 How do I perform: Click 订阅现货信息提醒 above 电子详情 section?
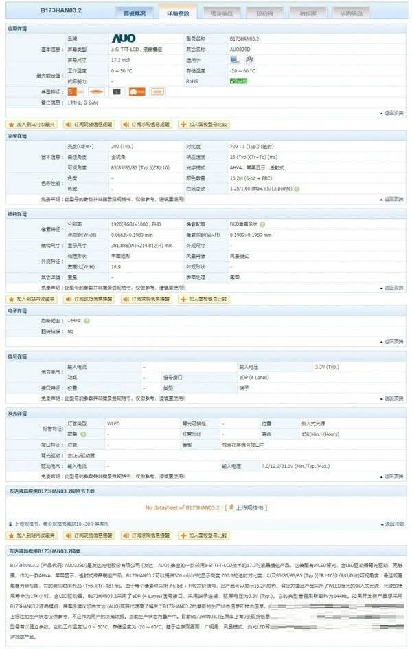point(89,299)
